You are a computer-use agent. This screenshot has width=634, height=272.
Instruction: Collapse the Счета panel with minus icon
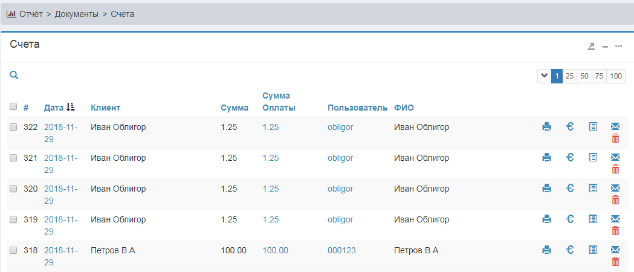click(x=604, y=47)
